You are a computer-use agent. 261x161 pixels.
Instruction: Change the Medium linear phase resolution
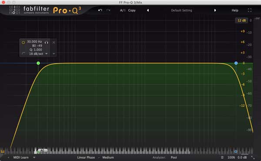(108, 158)
